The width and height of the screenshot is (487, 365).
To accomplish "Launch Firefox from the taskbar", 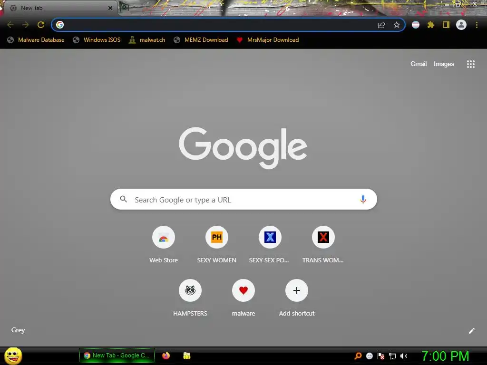I will pyautogui.click(x=166, y=355).
